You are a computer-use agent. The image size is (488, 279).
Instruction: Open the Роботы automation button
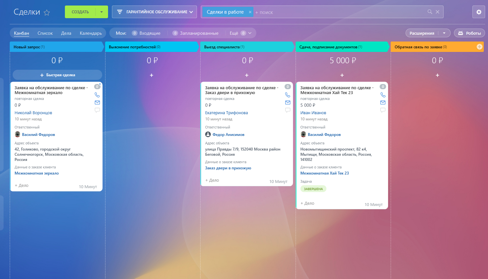pyautogui.click(x=470, y=33)
